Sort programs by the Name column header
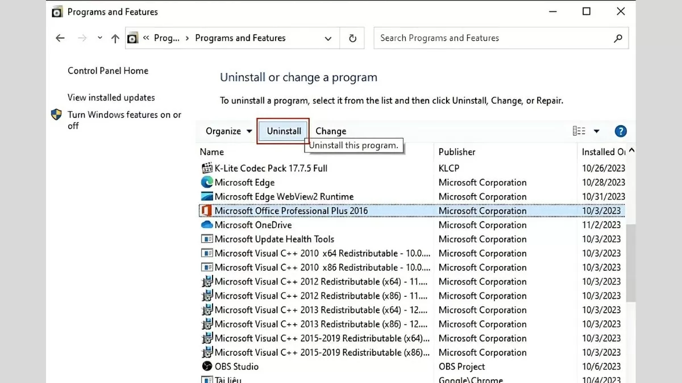This screenshot has height=383, width=682. click(x=212, y=152)
